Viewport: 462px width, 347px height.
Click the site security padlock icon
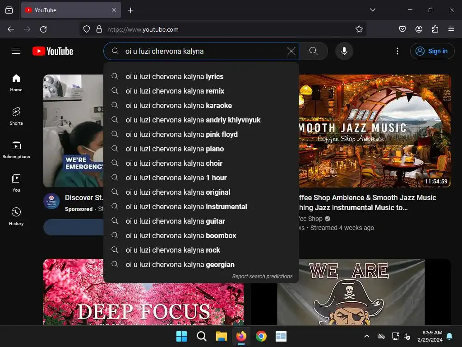coord(99,29)
